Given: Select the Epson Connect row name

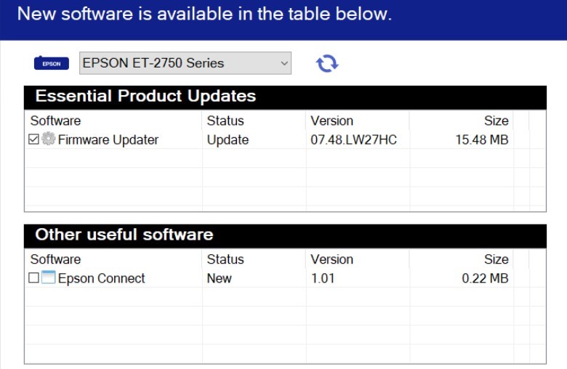Looking at the screenshot, I should tap(102, 278).
